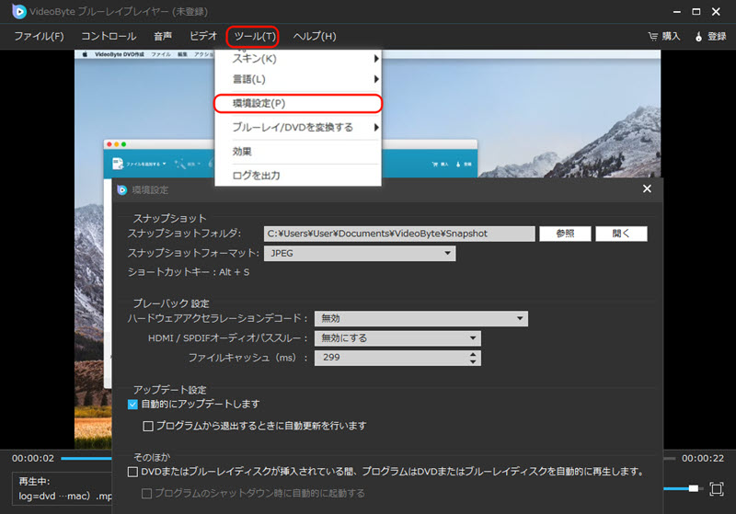Click shortcut key text Alt + S
The height and width of the screenshot is (514, 736).
pos(235,272)
